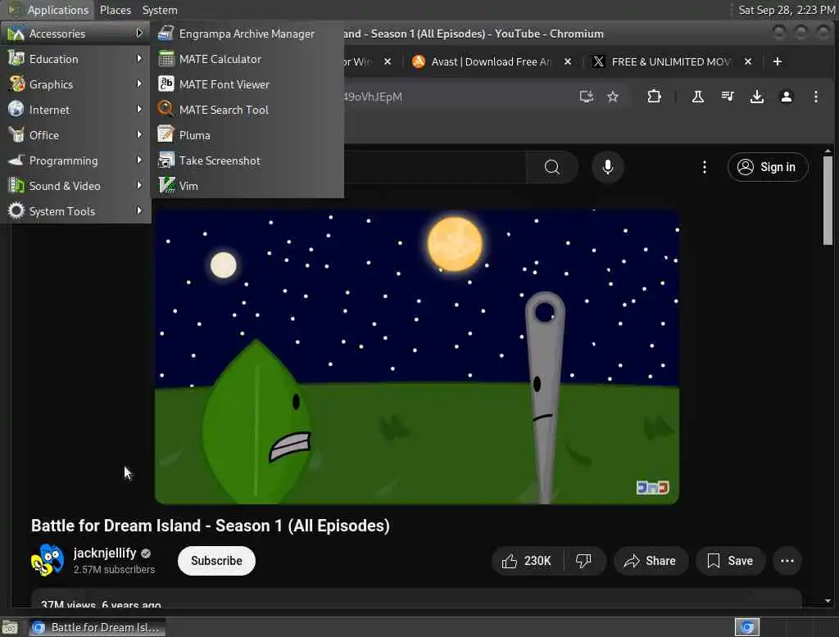The width and height of the screenshot is (839, 637).
Task: Expand the Graphics submenu
Action: pos(75,84)
